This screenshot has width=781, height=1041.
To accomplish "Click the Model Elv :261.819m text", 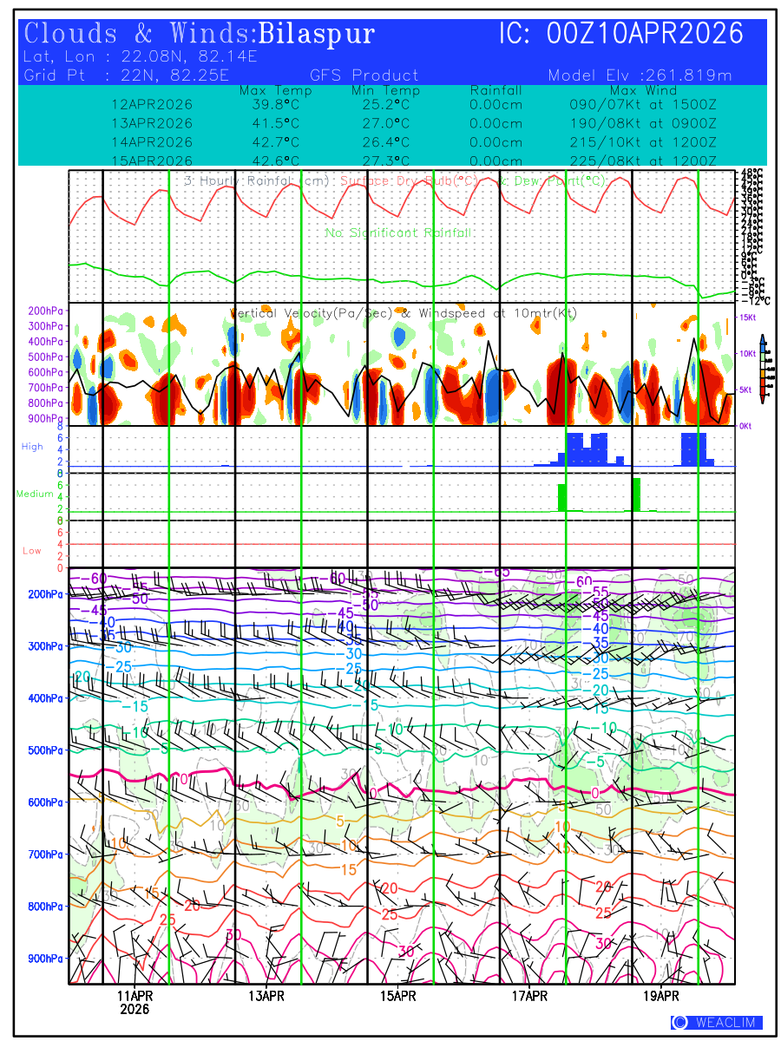I will click(x=640, y=75).
